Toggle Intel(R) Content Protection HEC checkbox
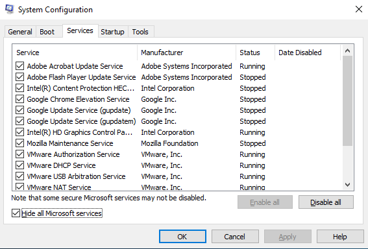This screenshot has width=368, height=249. [19, 88]
